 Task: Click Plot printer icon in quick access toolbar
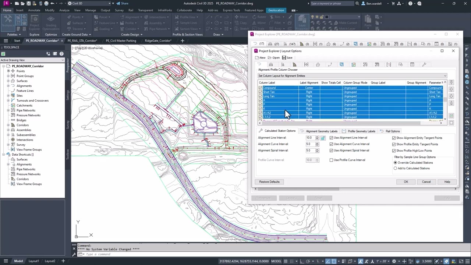click(46, 3)
